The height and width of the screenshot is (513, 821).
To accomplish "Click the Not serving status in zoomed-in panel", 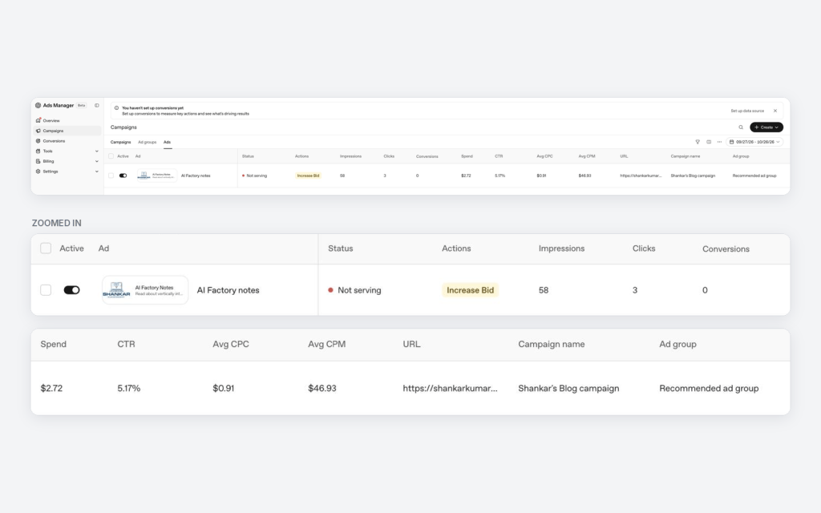I will tap(354, 290).
